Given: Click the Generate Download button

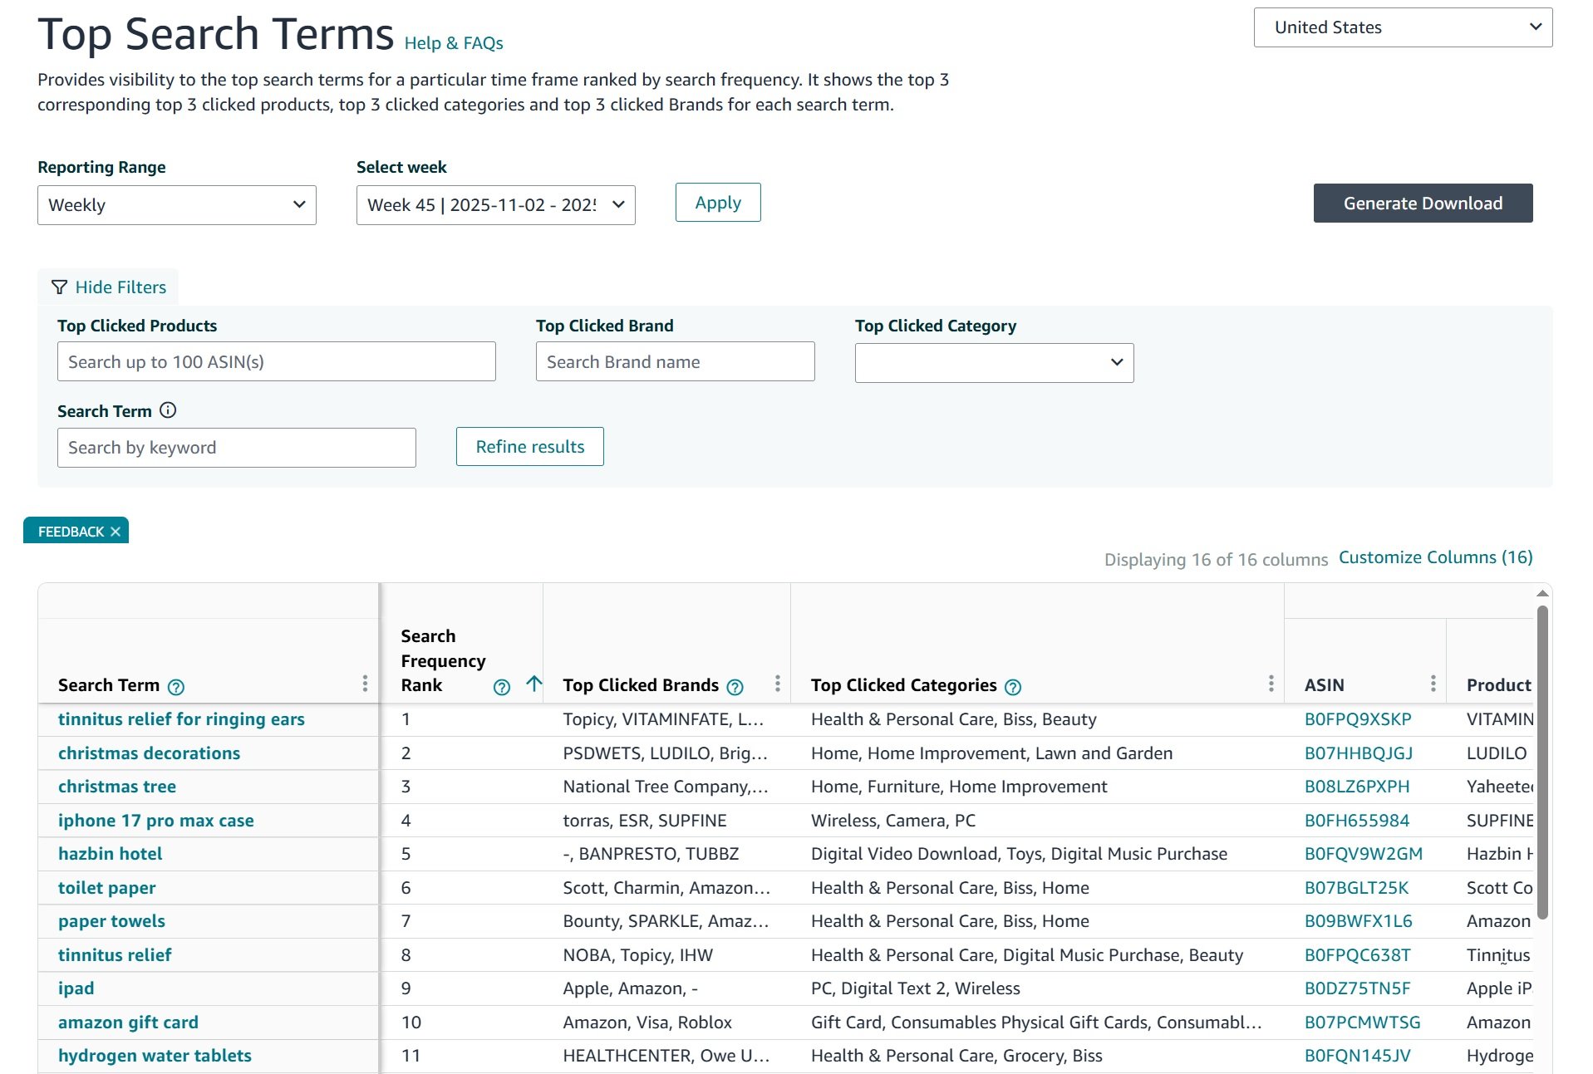Looking at the screenshot, I should (1422, 204).
